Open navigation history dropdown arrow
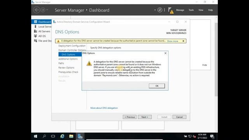The height and width of the screenshot is (140, 249). click(x=47, y=10)
